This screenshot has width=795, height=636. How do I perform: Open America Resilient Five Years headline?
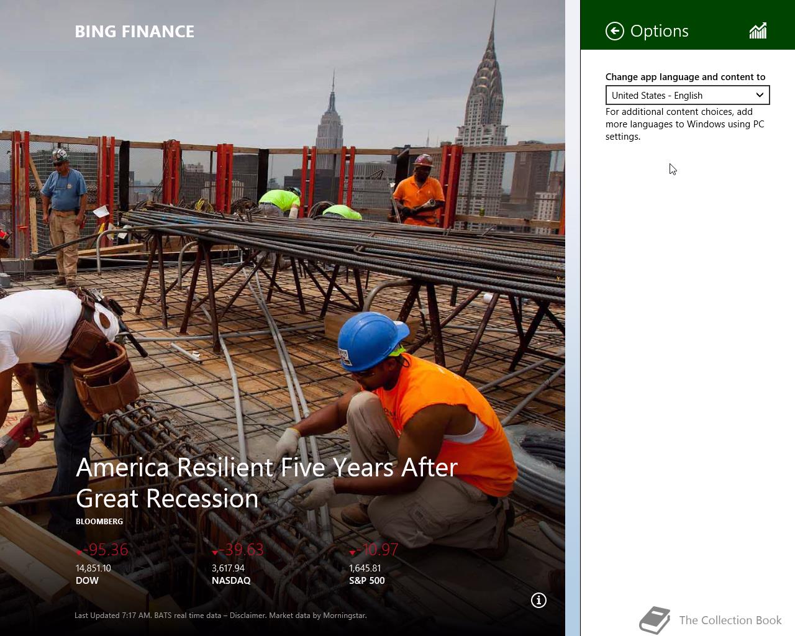[x=266, y=483]
